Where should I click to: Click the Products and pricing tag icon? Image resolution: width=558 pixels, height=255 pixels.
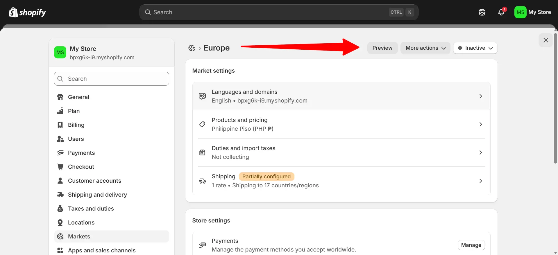202,124
